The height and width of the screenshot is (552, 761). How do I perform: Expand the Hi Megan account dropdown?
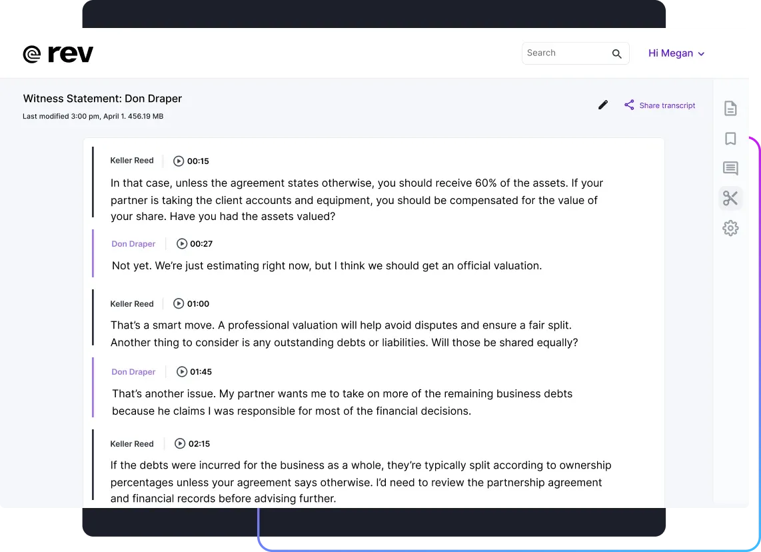pos(676,53)
